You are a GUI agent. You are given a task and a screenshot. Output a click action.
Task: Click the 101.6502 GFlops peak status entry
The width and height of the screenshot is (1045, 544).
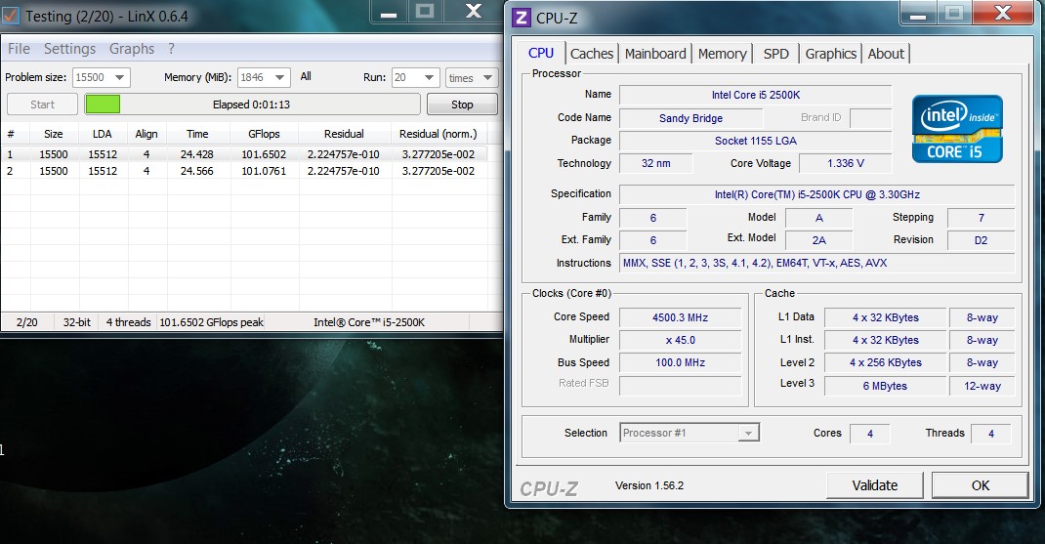click(211, 322)
